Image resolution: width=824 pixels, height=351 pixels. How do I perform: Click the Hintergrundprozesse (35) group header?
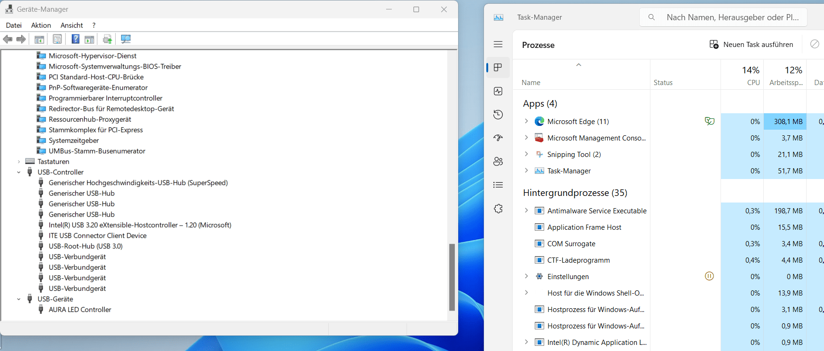pos(575,193)
